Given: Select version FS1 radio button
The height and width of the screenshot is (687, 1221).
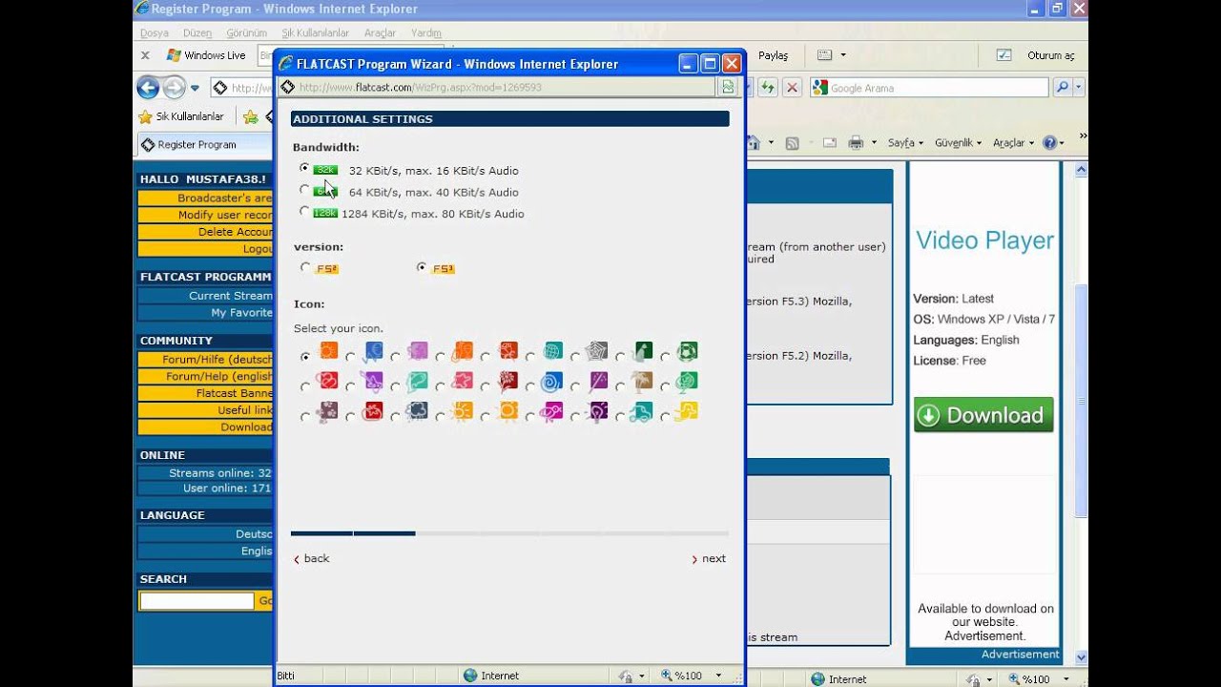Looking at the screenshot, I should (422, 267).
